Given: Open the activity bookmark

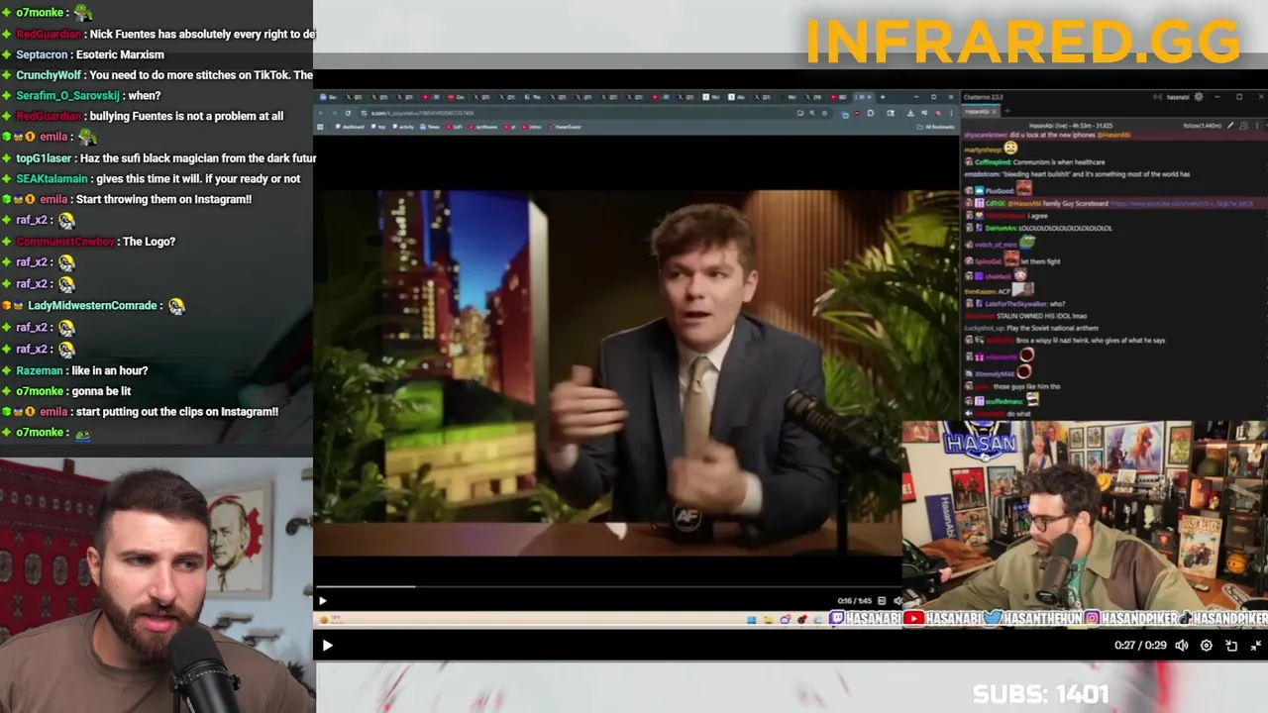Looking at the screenshot, I should pos(402,127).
